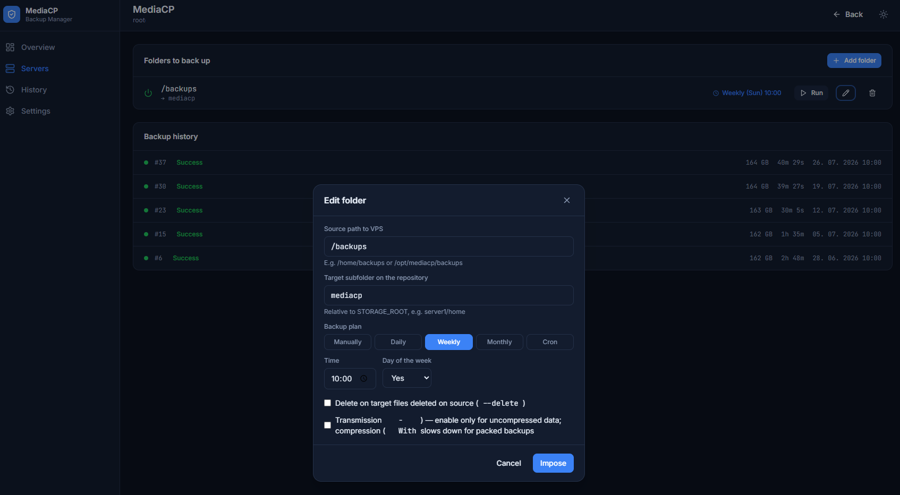Click the Source path to VPS input field
The width and height of the screenshot is (900, 495).
448,246
